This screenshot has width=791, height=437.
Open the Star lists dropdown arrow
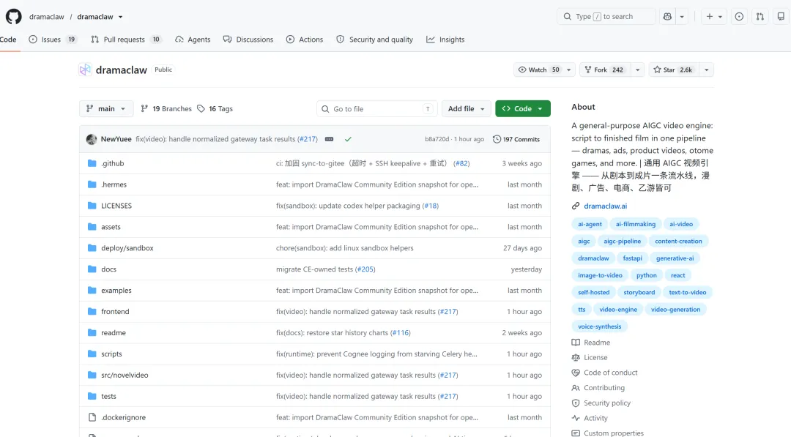706,70
